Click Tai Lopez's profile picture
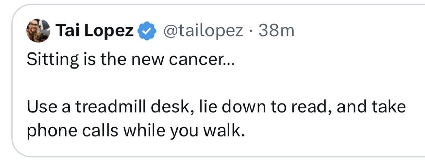The width and height of the screenshot is (425, 167). click(38, 30)
